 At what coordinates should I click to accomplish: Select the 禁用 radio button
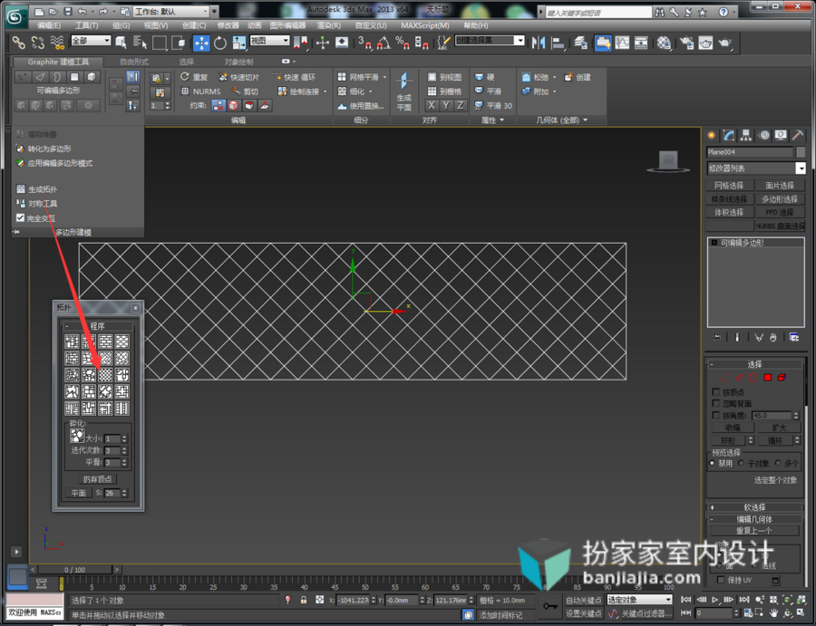pos(712,463)
